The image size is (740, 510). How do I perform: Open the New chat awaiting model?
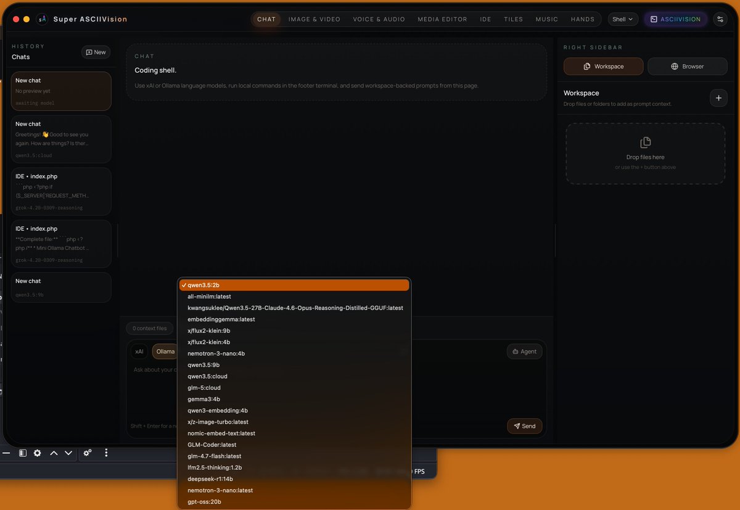(x=61, y=91)
